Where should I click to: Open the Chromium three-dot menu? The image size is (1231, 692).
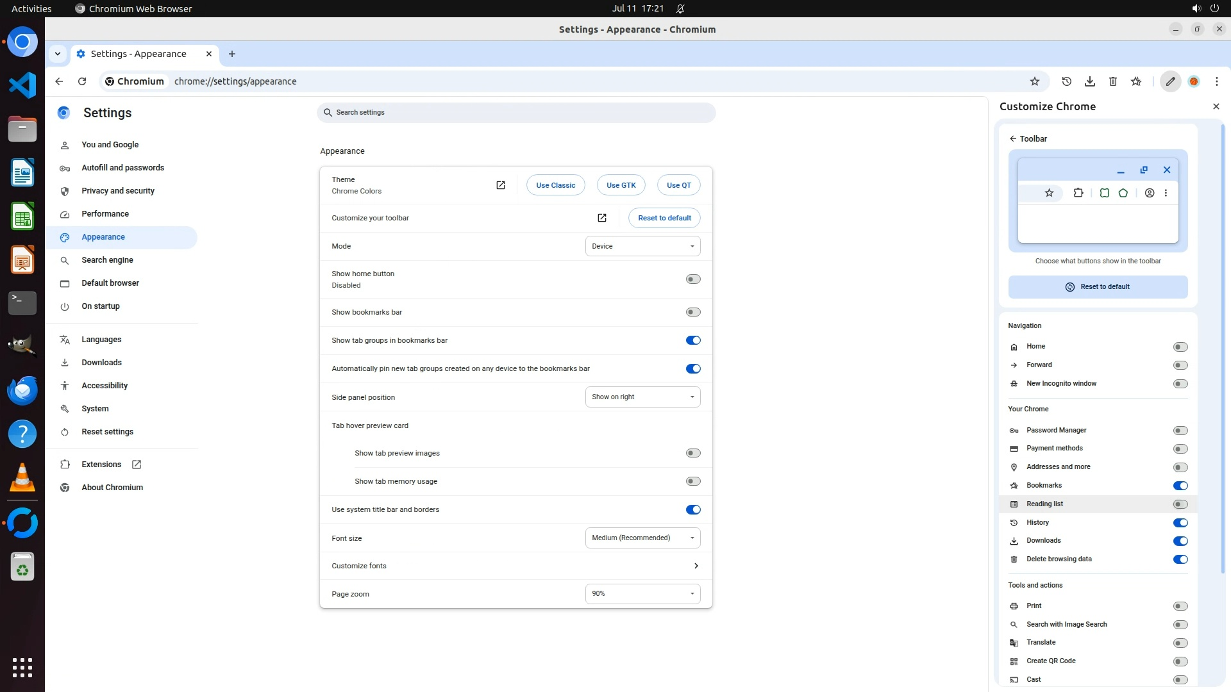[1216, 81]
